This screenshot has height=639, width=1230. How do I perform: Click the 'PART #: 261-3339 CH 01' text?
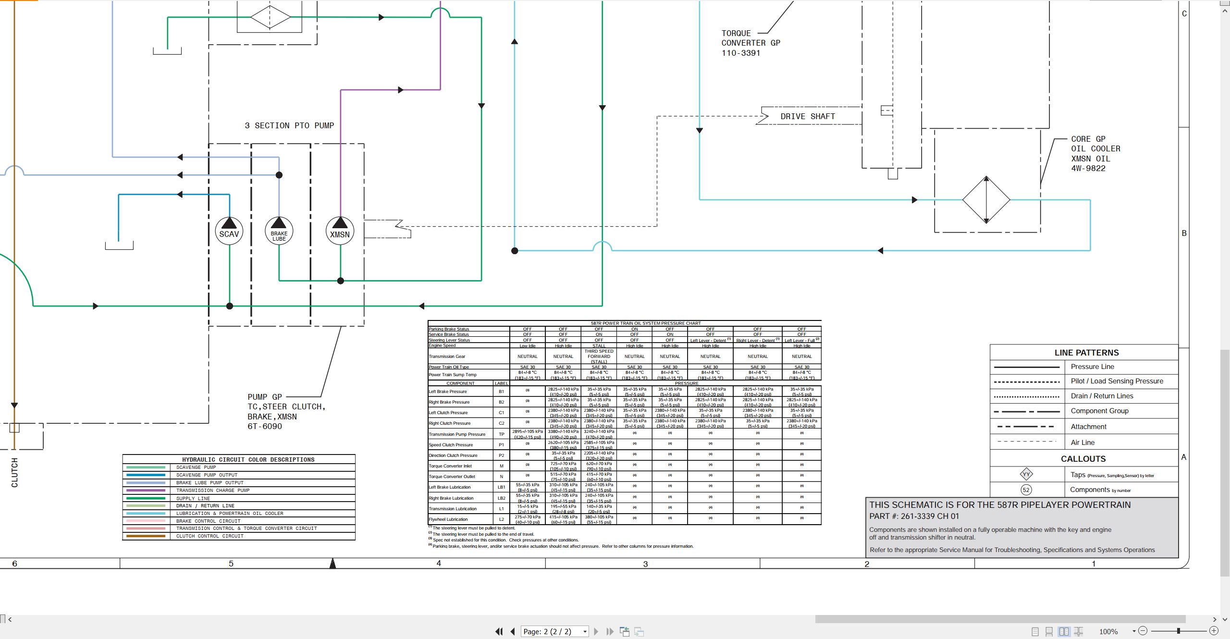pyautogui.click(x=914, y=516)
